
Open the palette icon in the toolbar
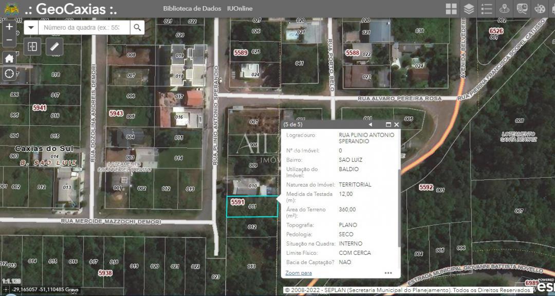click(540, 9)
